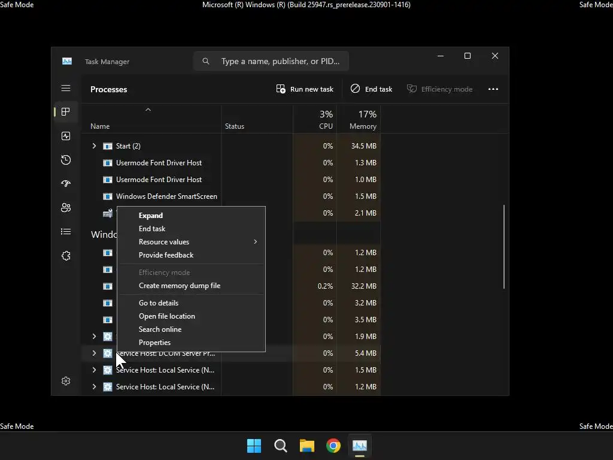This screenshot has width=613, height=460.
Task: Open File Explorer from the taskbar
Action: [307, 446]
